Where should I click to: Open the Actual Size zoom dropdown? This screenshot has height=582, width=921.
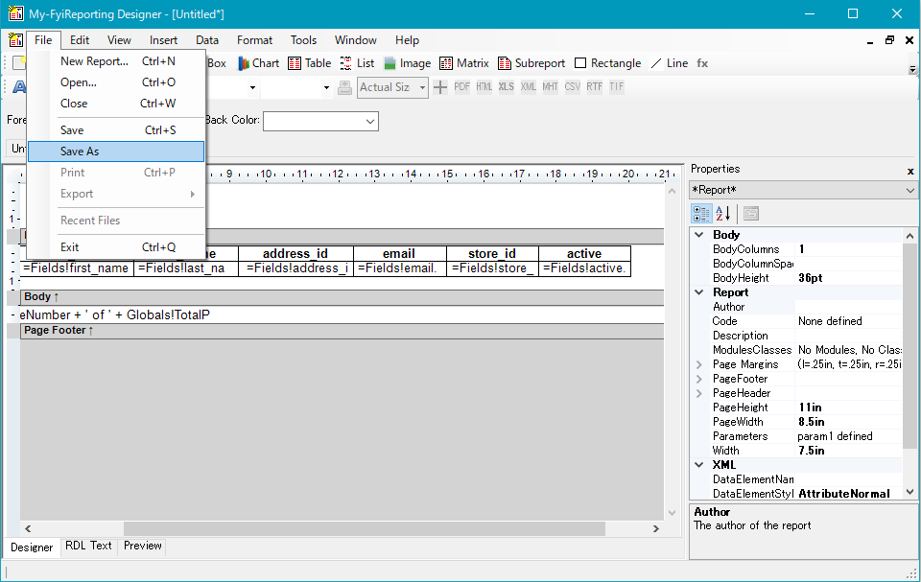(422, 87)
